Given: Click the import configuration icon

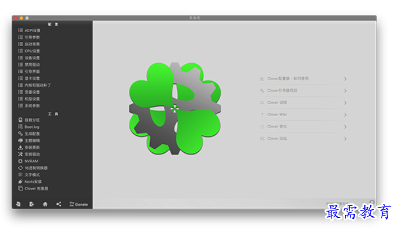Looking at the screenshot, I should click(18, 204).
